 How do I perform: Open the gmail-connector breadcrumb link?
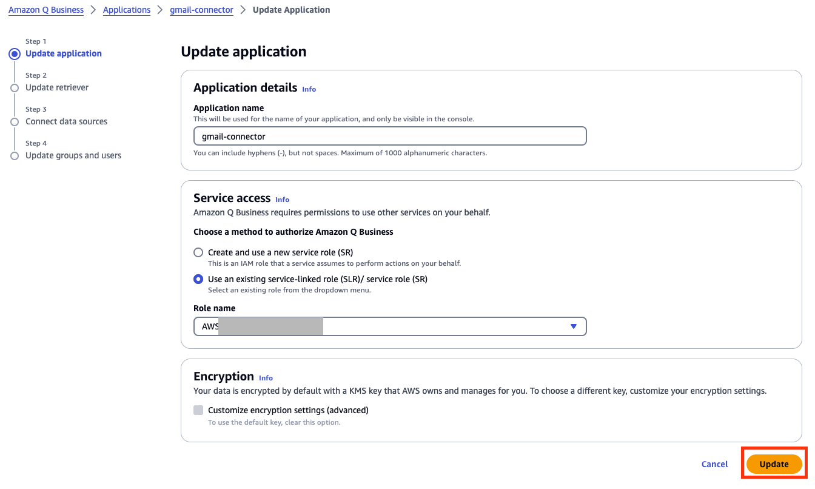[201, 10]
